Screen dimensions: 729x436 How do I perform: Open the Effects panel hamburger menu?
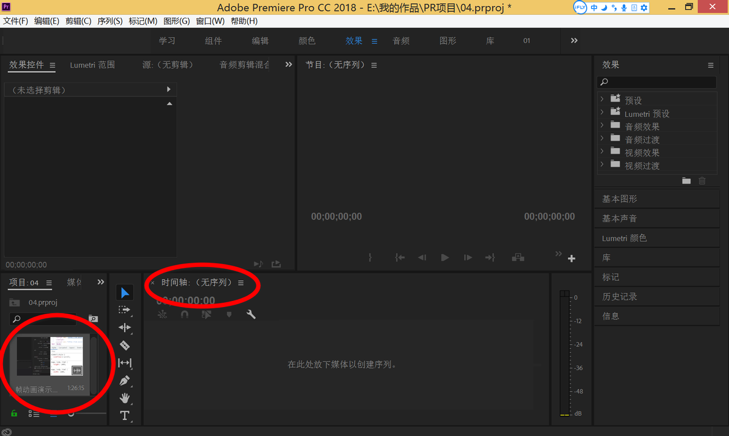pyautogui.click(x=711, y=65)
